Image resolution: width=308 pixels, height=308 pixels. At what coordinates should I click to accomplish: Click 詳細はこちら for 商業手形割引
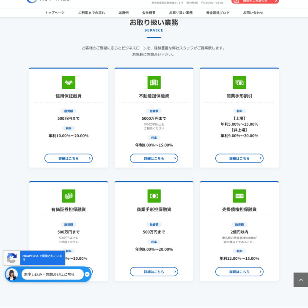click(x=239, y=158)
